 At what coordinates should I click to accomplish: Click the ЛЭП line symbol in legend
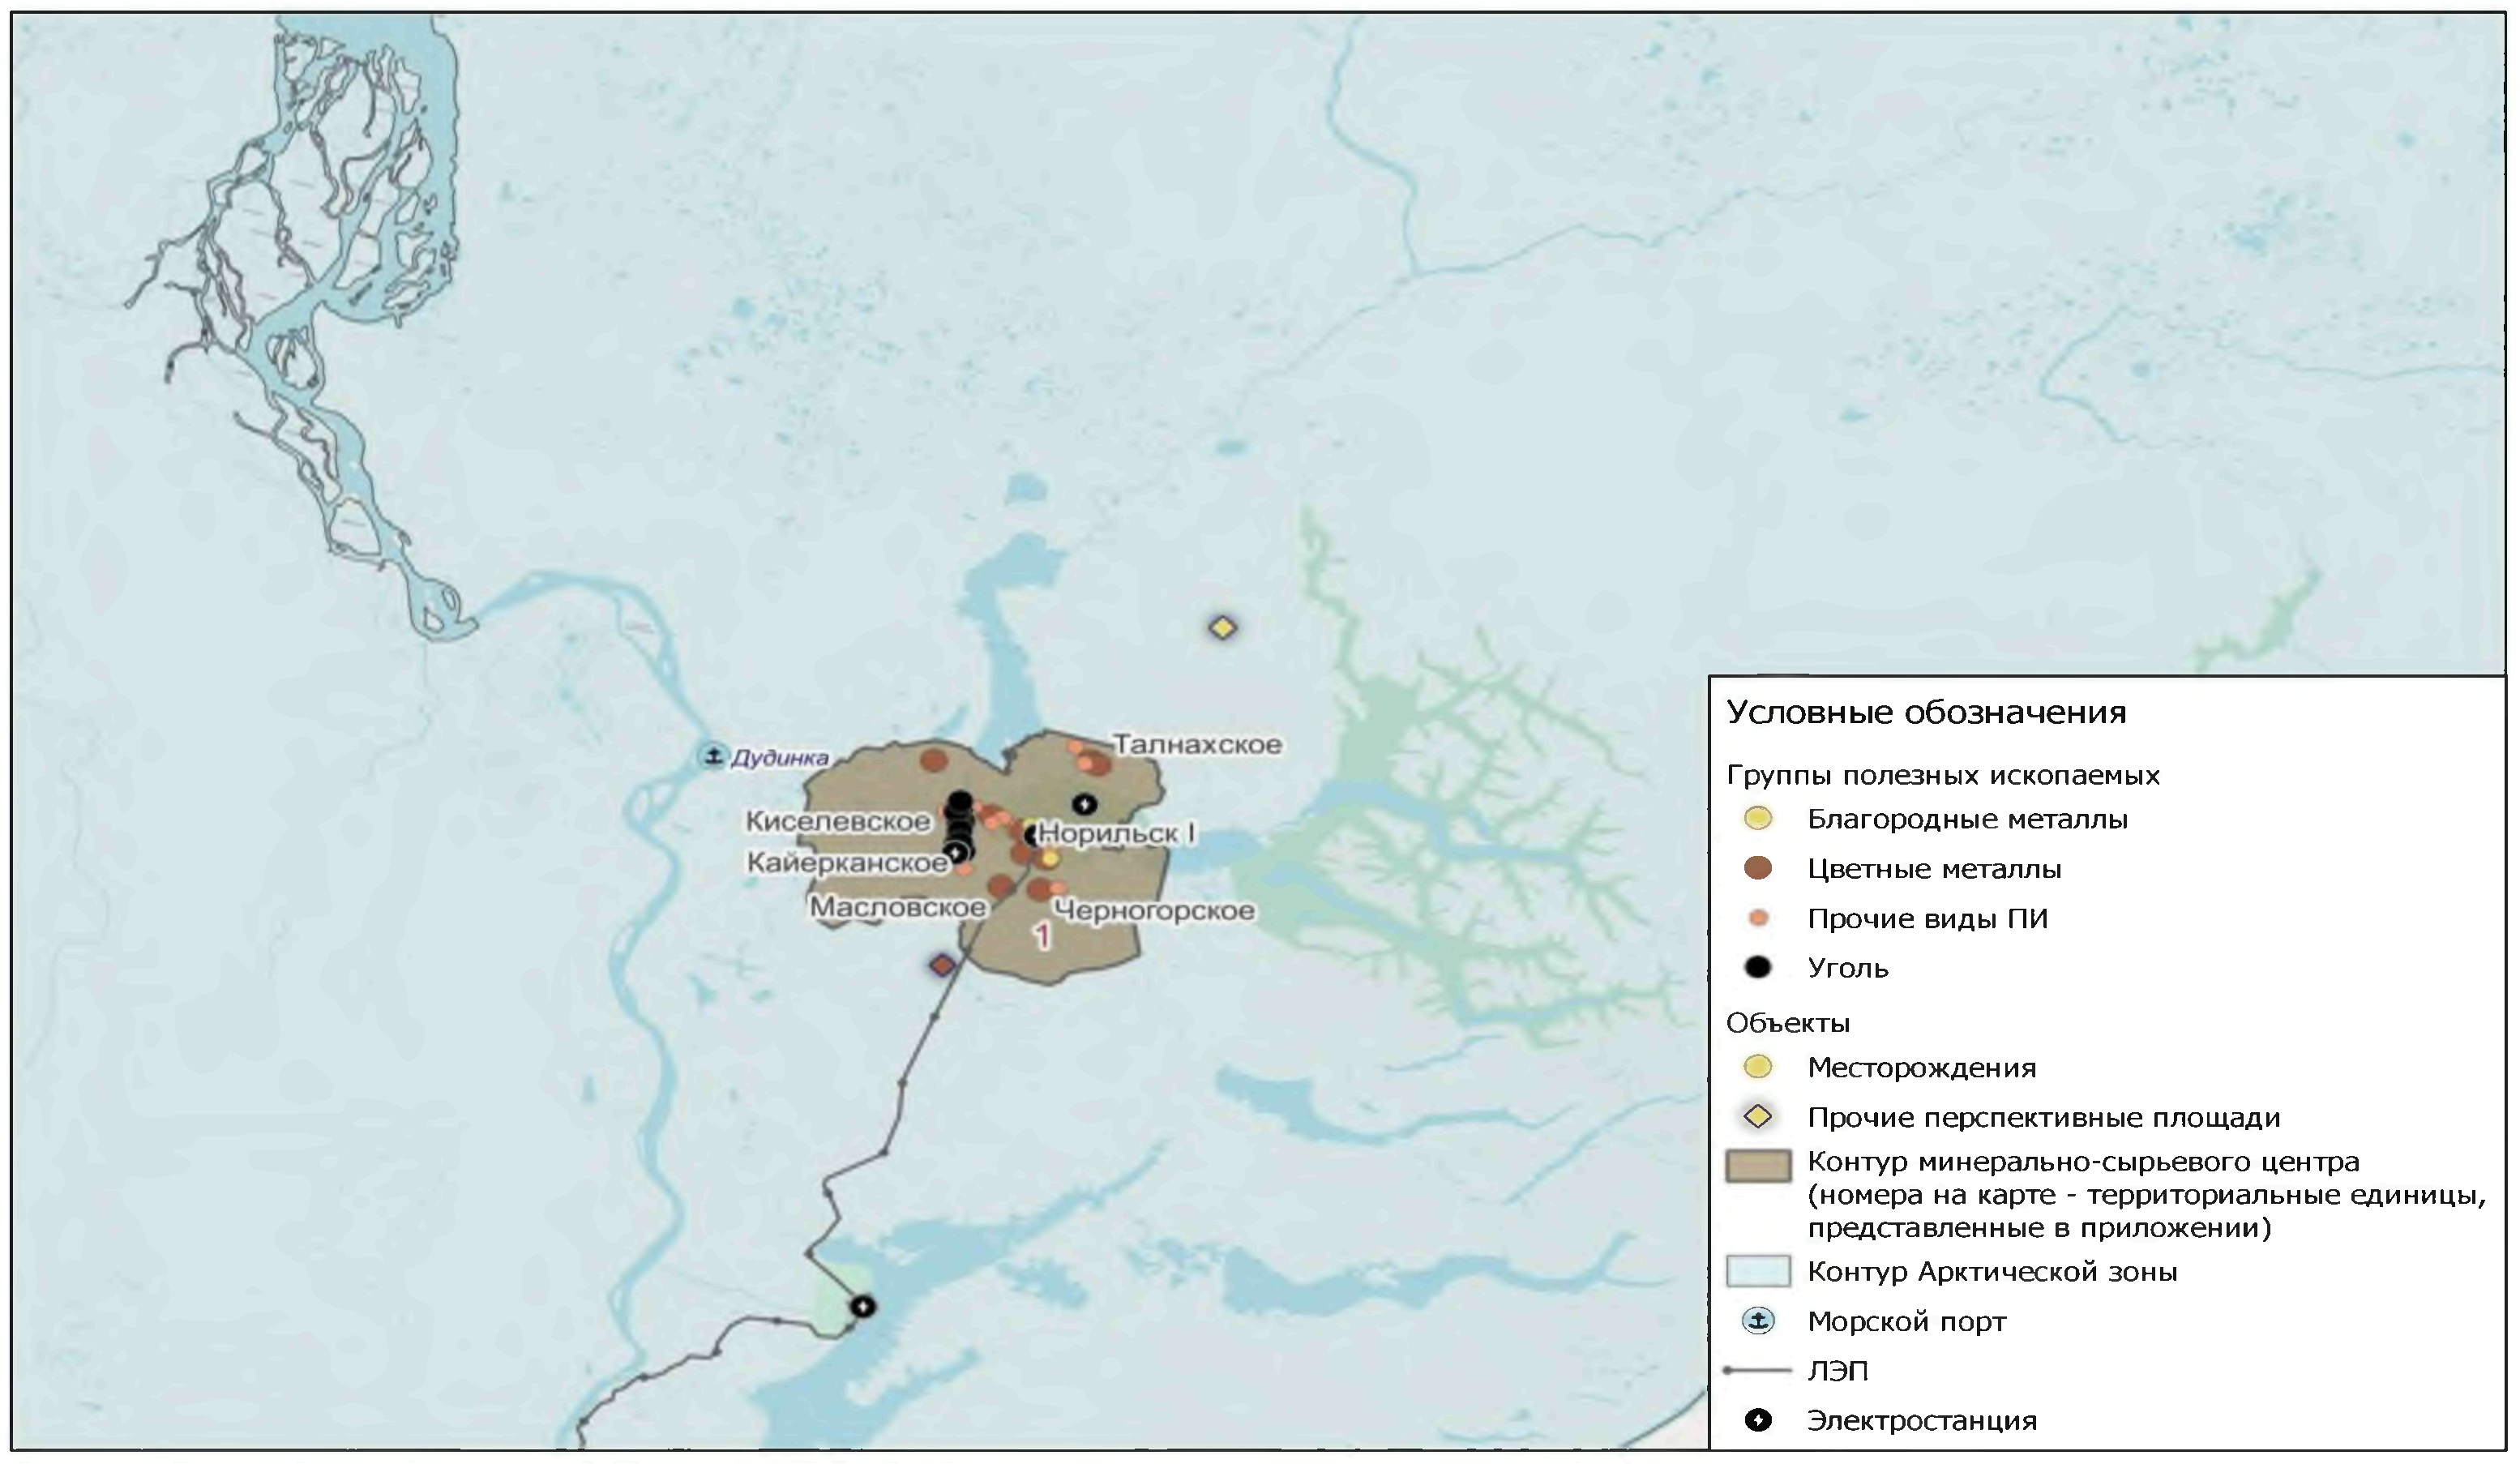[x=1758, y=1371]
